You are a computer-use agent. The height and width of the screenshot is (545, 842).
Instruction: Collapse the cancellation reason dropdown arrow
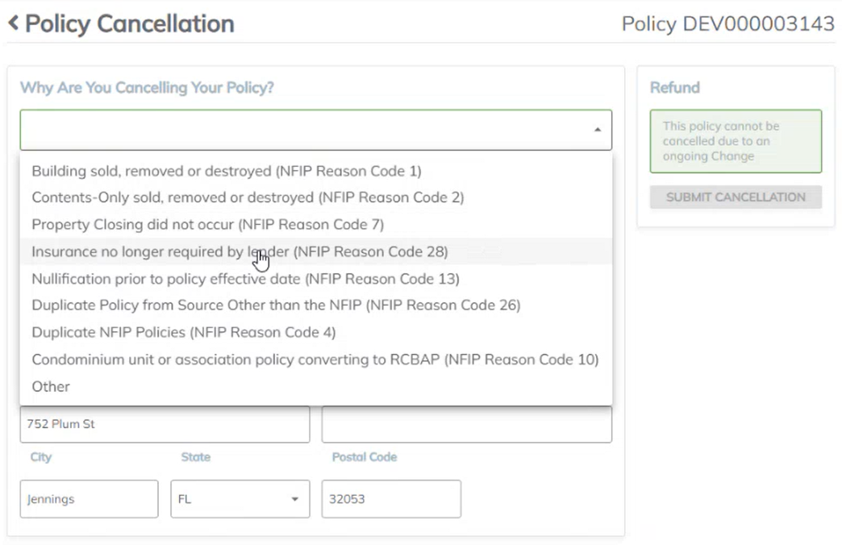[597, 130]
